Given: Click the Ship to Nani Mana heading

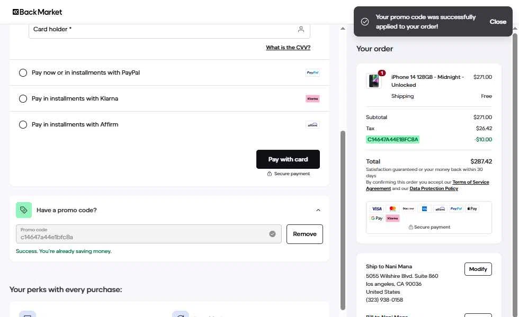Looking at the screenshot, I should coord(389,266).
